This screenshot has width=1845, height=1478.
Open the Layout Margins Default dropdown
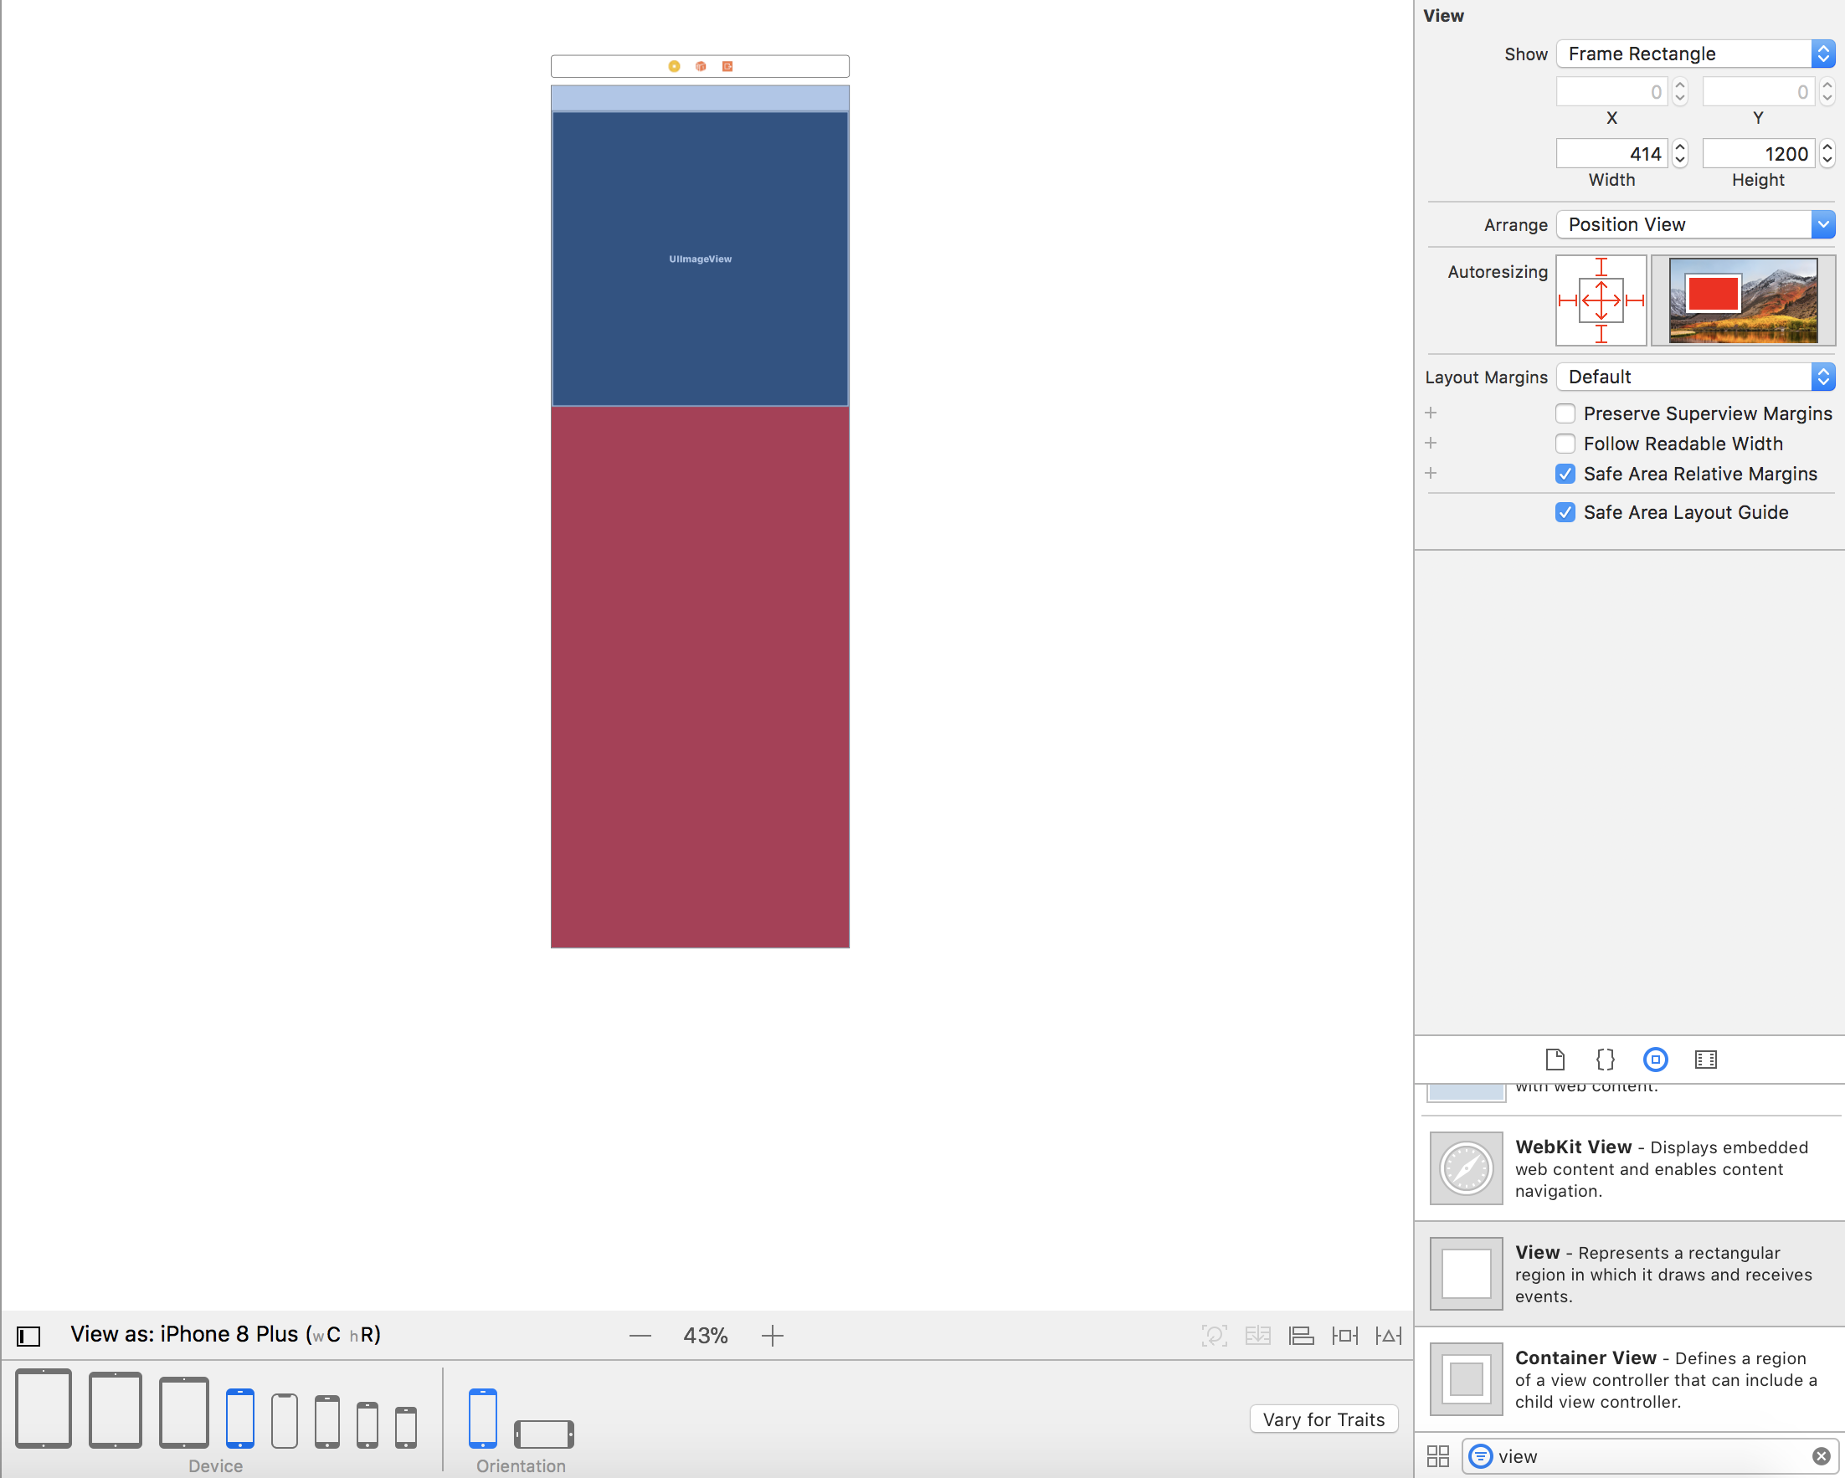pos(1694,377)
